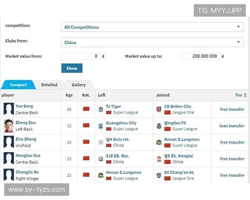This screenshot has width=250, height=200.
Task: Click the Market value up to field
Action: coord(200,56)
